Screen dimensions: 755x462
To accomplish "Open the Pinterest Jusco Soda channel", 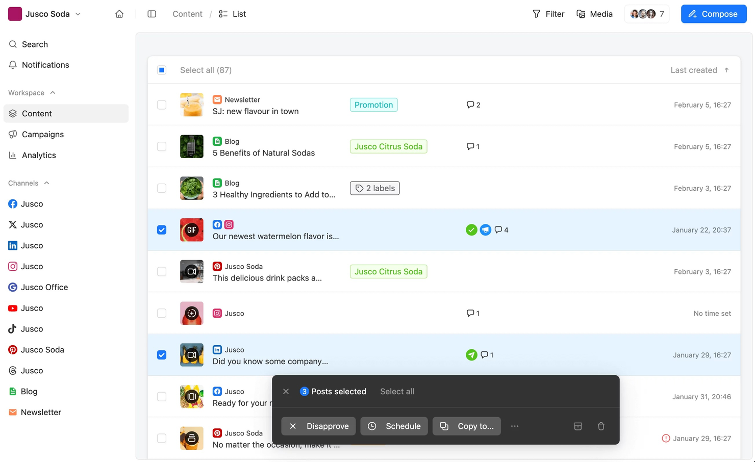I will (36, 350).
